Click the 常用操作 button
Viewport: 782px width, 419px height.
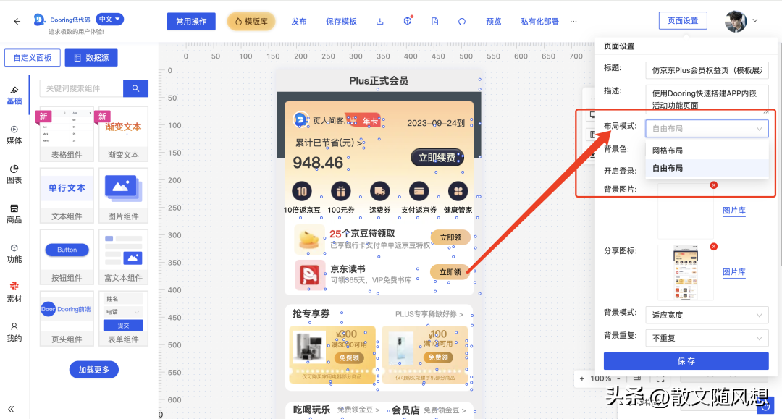pyautogui.click(x=191, y=22)
